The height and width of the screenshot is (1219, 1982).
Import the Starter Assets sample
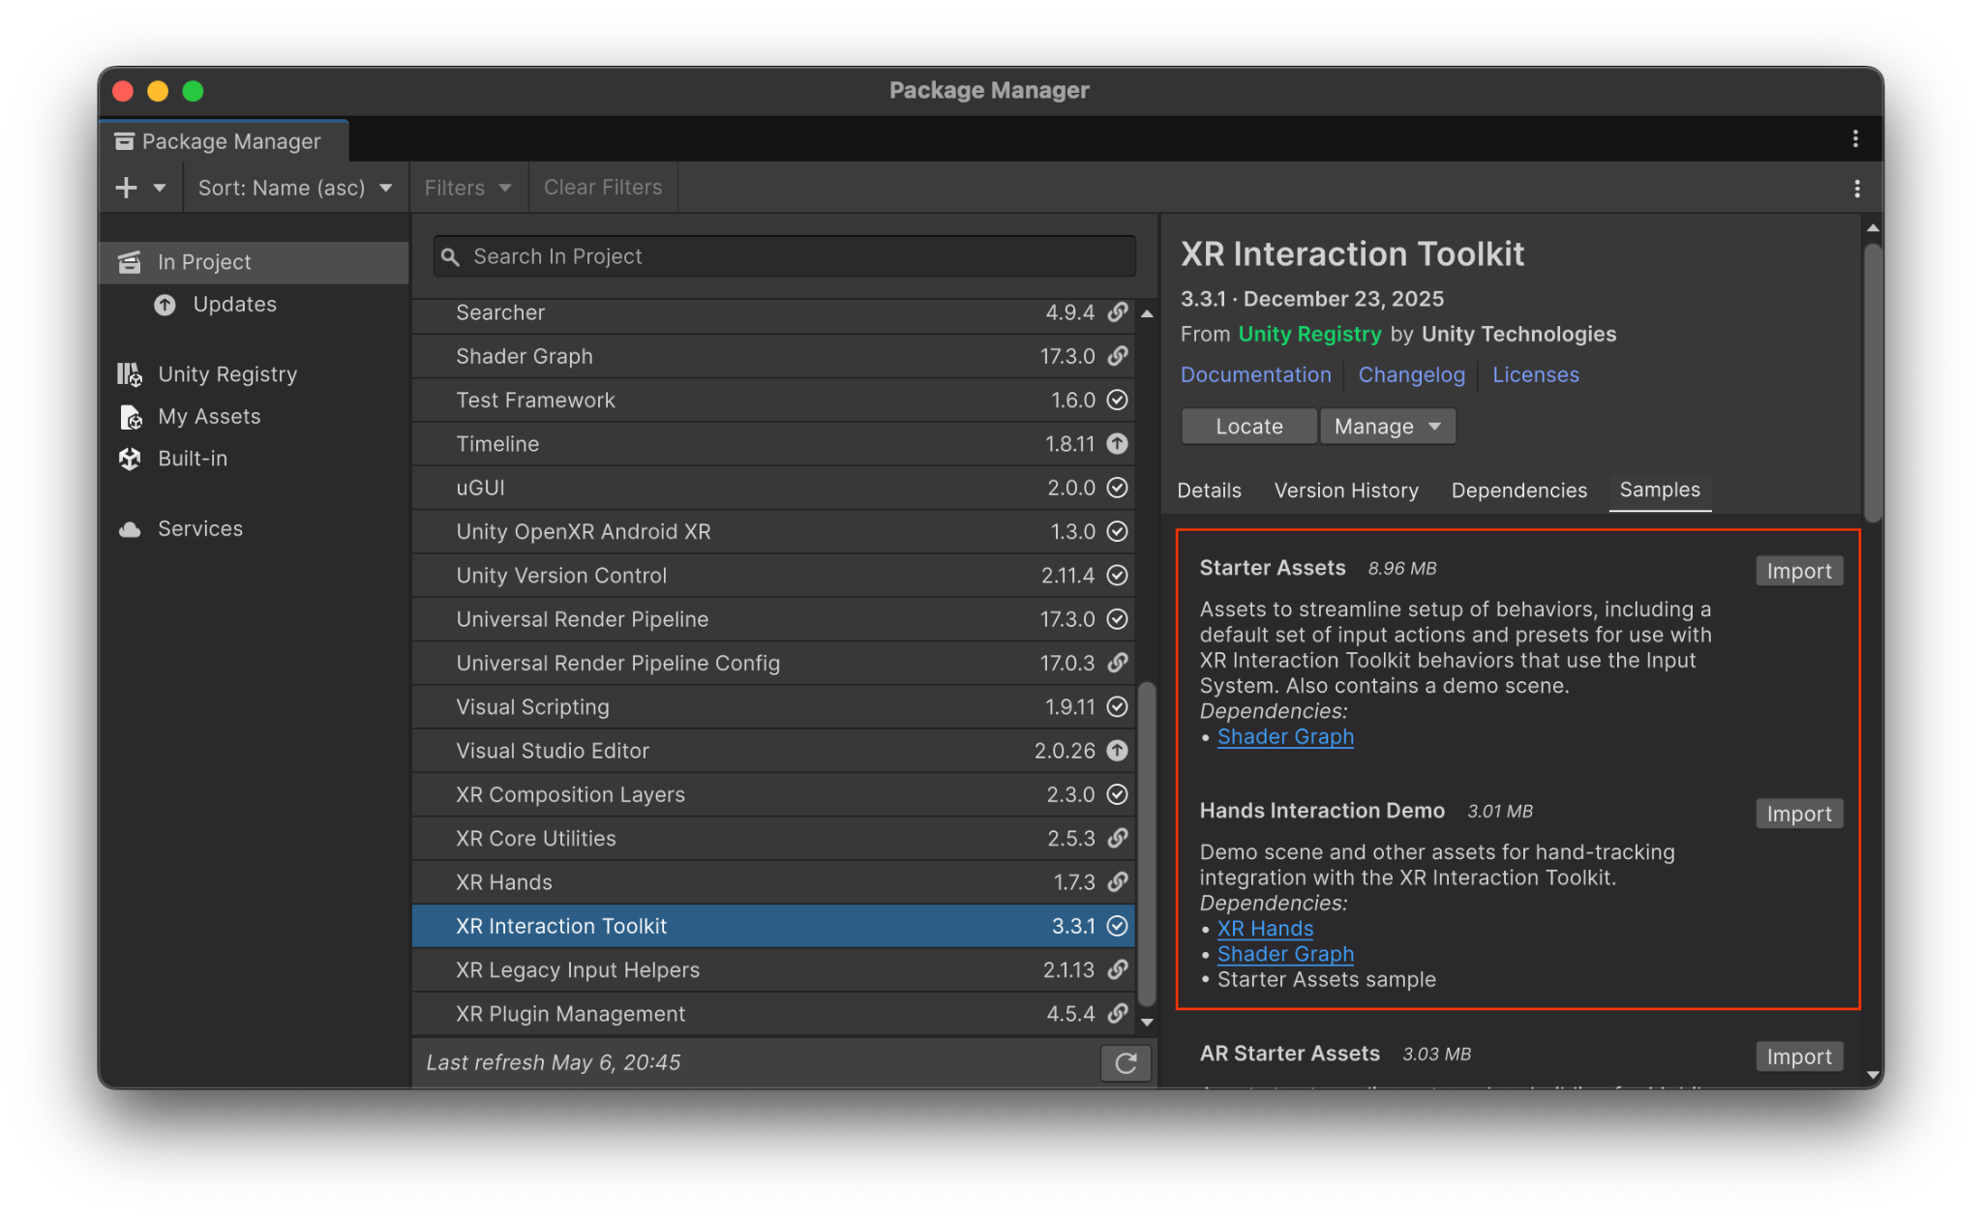pos(1799,572)
